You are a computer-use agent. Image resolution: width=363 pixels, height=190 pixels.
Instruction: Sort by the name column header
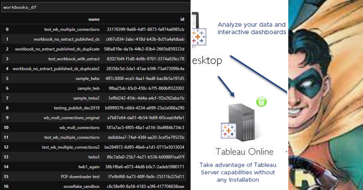[94, 19]
